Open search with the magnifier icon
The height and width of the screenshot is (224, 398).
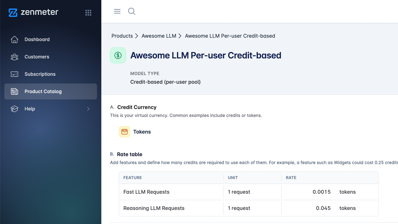tap(132, 11)
